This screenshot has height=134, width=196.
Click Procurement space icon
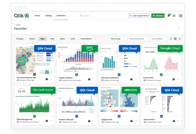pyautogui.click(x=174, y=121)
